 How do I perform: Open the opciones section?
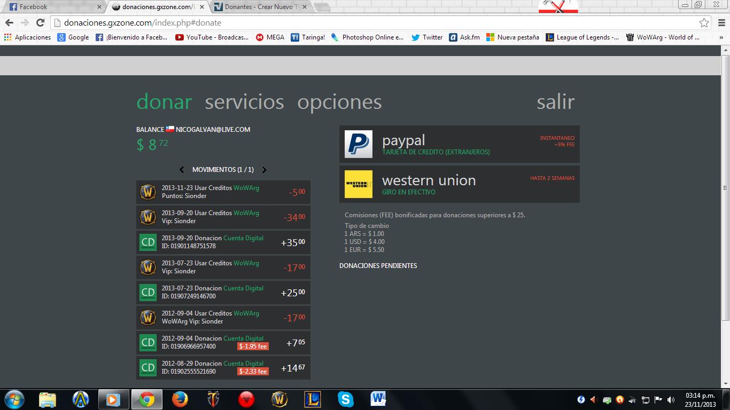click(x=339, y=101)
